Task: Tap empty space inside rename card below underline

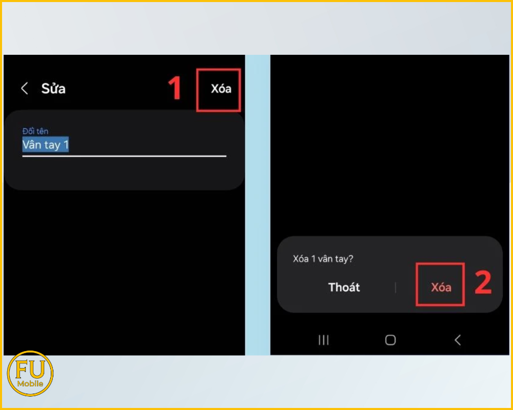Action: click(x=123, y=173)
